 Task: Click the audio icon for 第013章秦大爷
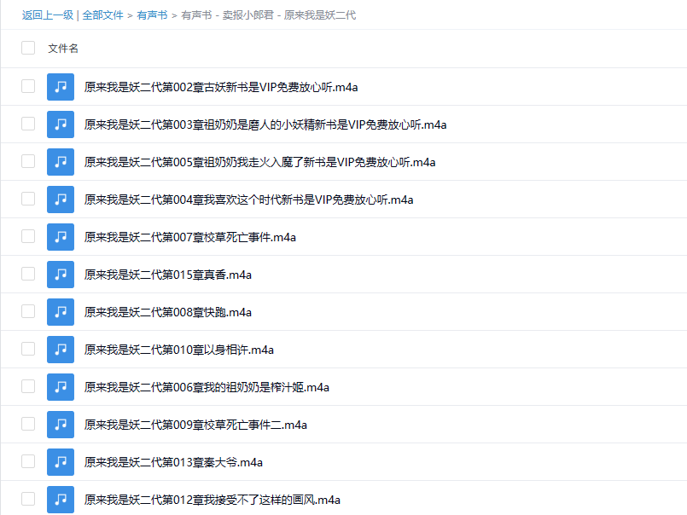(61, 461)
